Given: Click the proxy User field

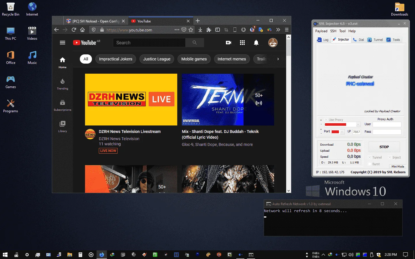Looking at the screenshot, I should click(x=387, y=124).
